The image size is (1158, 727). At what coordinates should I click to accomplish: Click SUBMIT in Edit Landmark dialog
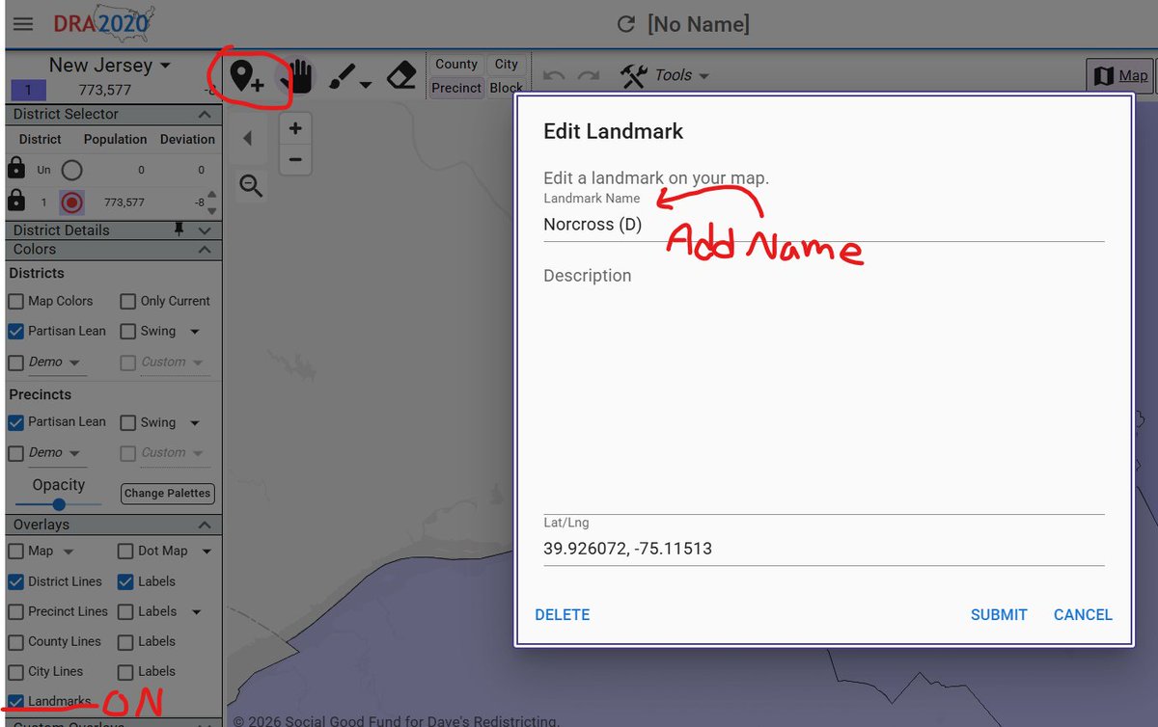(x=999, y=615)
